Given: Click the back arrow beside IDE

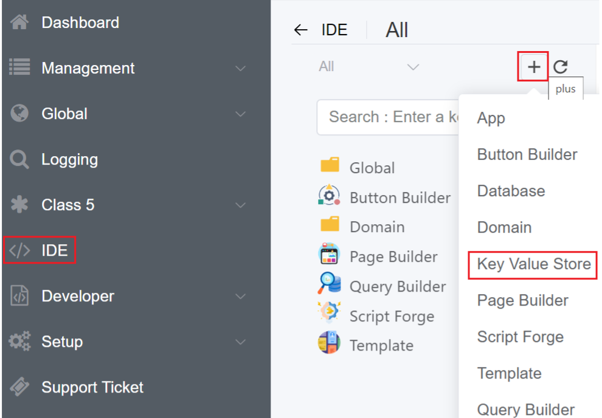Looking at the screenshot, I should [300, 30].
